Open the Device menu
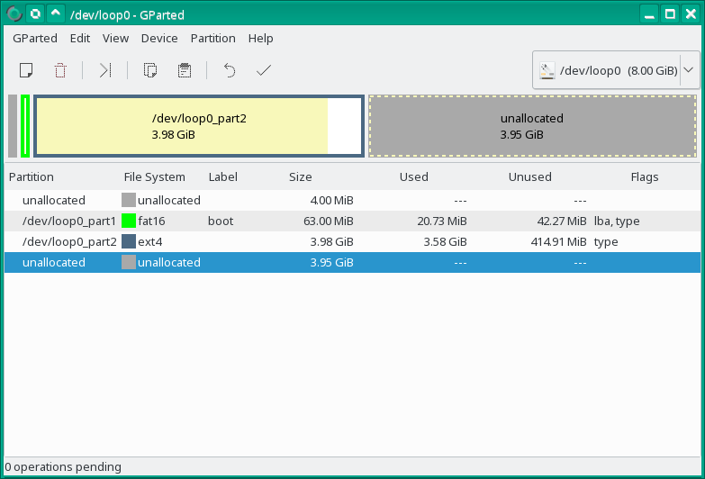Viewport: 705px width, 479px height. pyautogui.click(x=159, y=38)
